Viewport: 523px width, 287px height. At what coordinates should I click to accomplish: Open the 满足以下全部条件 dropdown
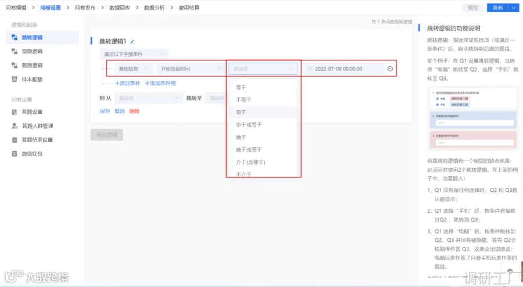(x=134, y=54)
